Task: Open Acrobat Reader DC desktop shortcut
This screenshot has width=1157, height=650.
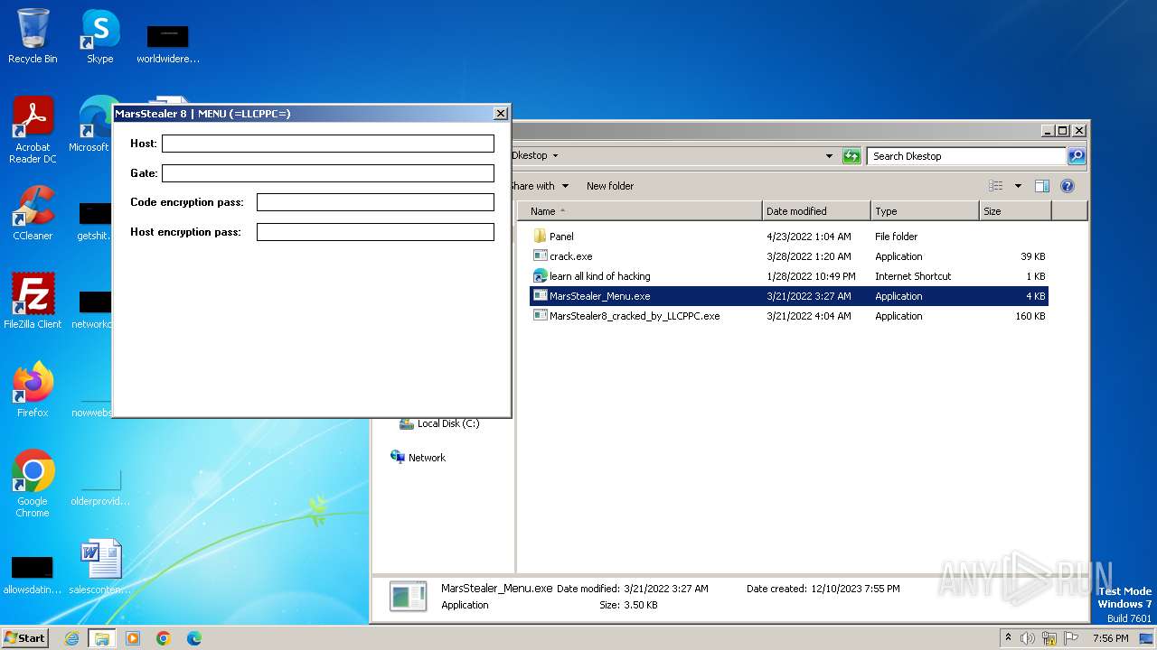Action: click(33, 129)
